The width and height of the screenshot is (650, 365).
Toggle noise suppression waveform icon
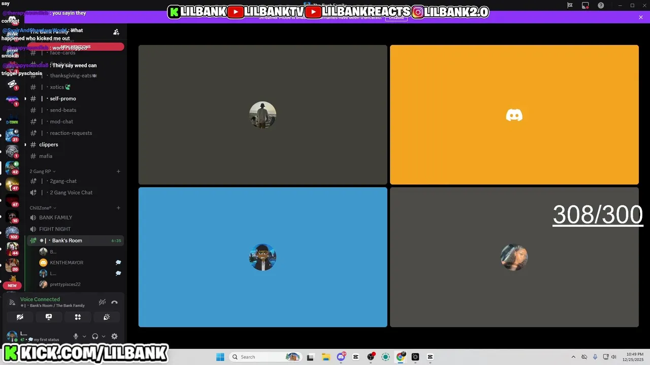pyautogui.click(x=102, y=303)
